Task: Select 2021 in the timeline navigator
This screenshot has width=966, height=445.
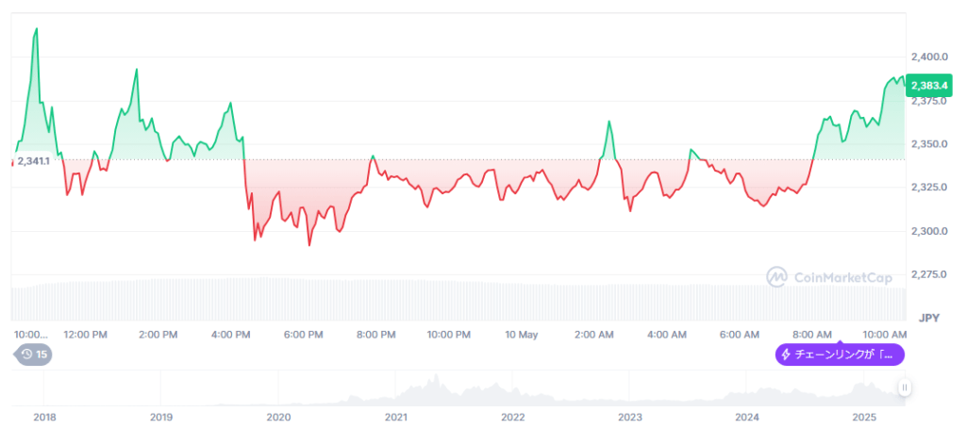Action: [396, 416]
